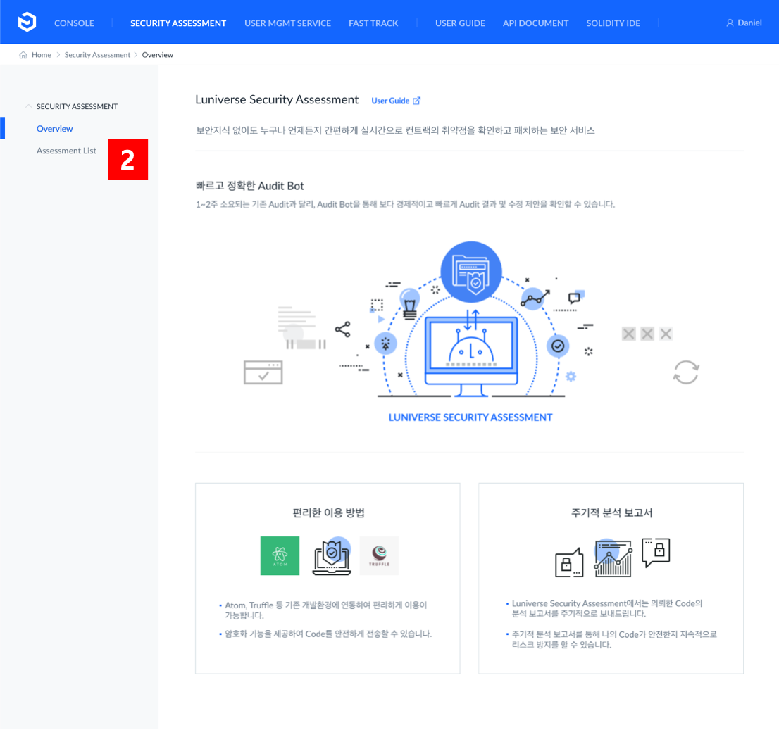Click the '주기적 분석 보고서' card title
This screenshot has height=730, width=779.
pos(611,512)
